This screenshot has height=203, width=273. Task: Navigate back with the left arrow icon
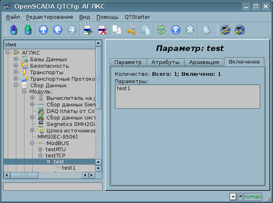pyautogui.click(x=58, y=30)
